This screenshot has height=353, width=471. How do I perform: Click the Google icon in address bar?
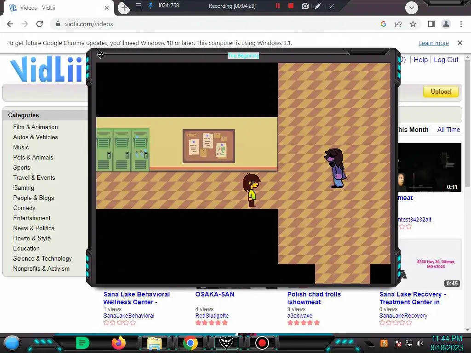[383, 24]
